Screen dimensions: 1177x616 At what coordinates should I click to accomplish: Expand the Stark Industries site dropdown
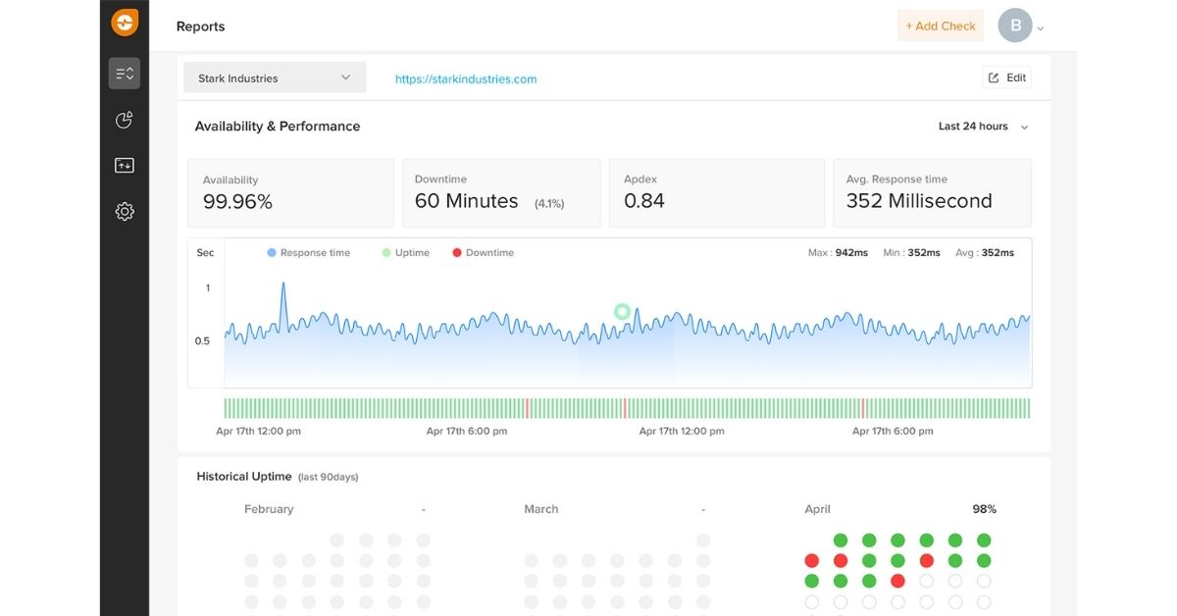(275, 78)
